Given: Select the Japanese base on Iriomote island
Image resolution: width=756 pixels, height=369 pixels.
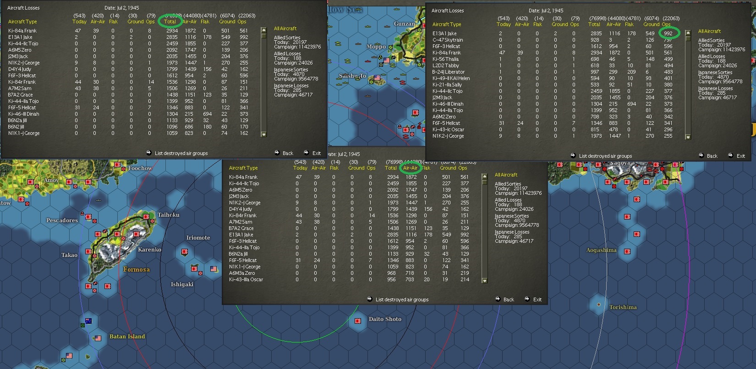Looking at the screenshot, I should pyautogui.click(x=185, y=251).
